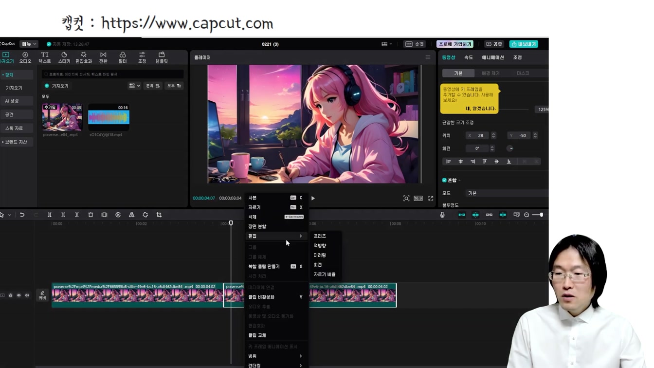Choose 사본 (copy) in context menu
The height and width of the screenshot is (368, 654).
click(275, 198)
